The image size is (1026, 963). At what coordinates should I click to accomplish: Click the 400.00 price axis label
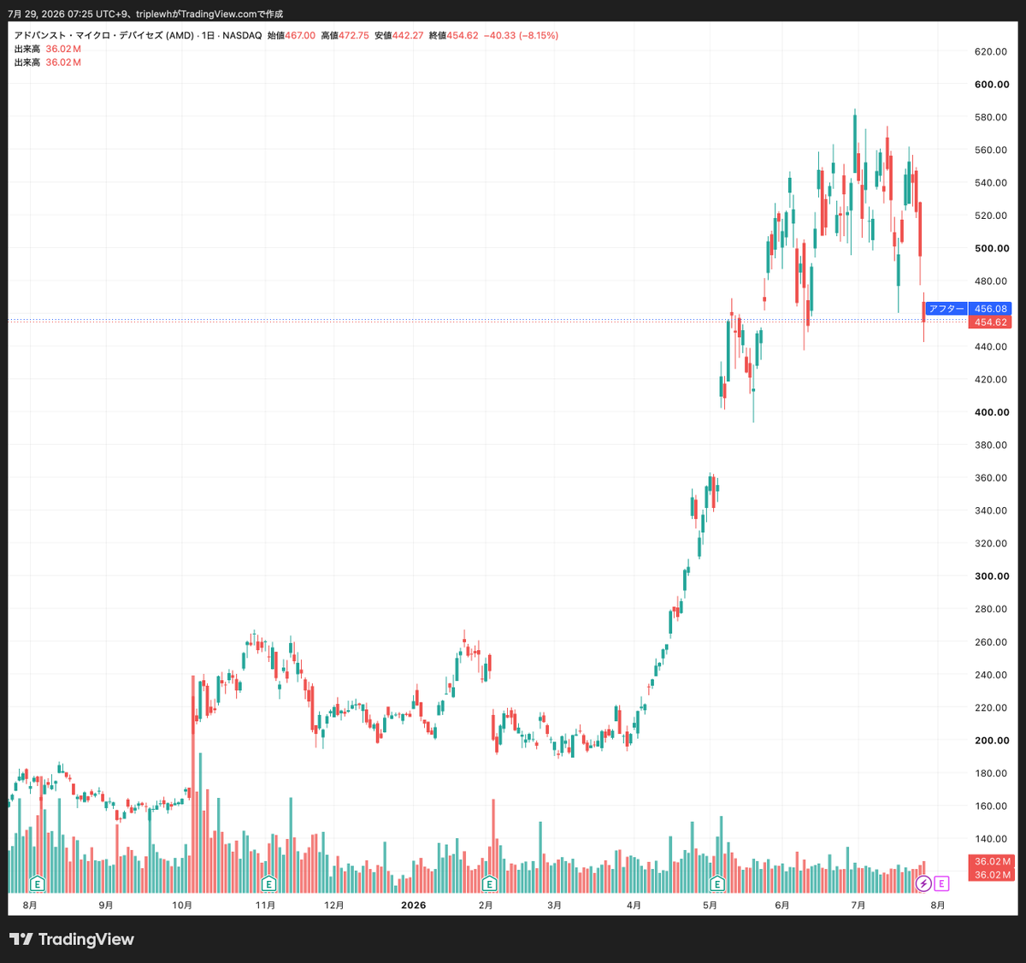click(992, 412)
